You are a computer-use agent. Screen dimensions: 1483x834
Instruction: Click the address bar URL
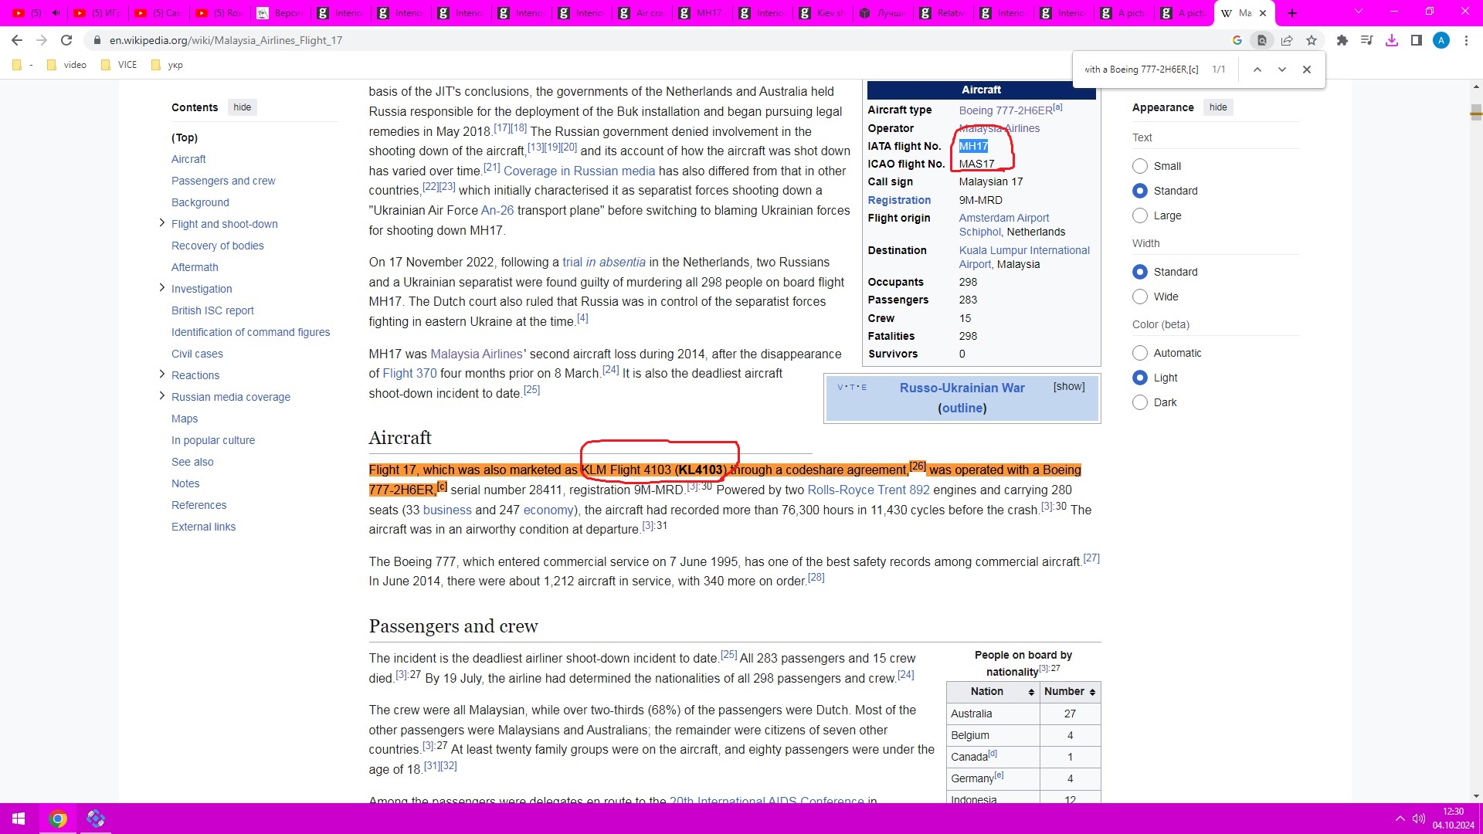point(226,40)
